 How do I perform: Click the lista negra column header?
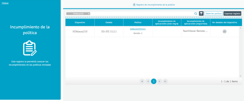167,22
